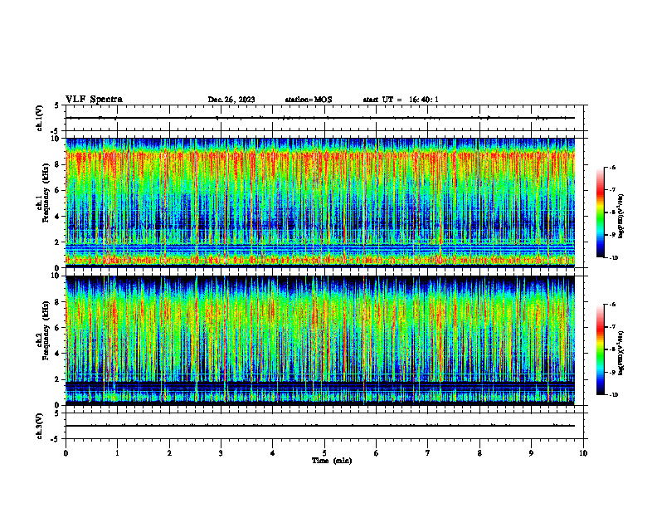This screenshot has width=657, height=508.
Task: Click the "Dec. 26, 2023" date label
Action: coord(231,100)
